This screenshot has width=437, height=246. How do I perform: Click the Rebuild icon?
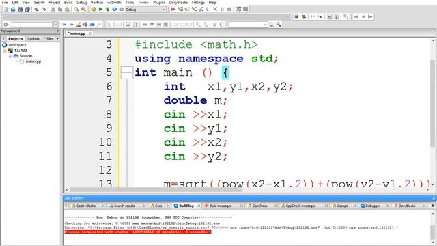pyautogui.click(x=115, y=9)
